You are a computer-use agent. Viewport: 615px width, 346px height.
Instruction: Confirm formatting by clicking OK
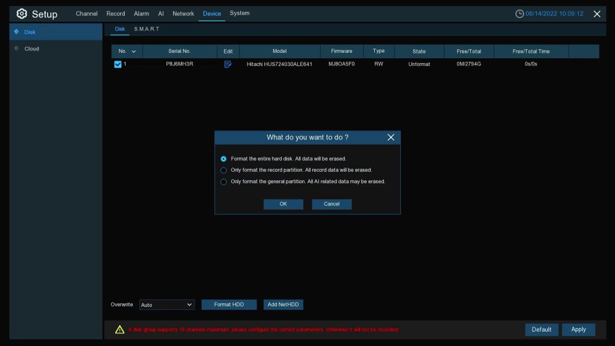(283, 204)
